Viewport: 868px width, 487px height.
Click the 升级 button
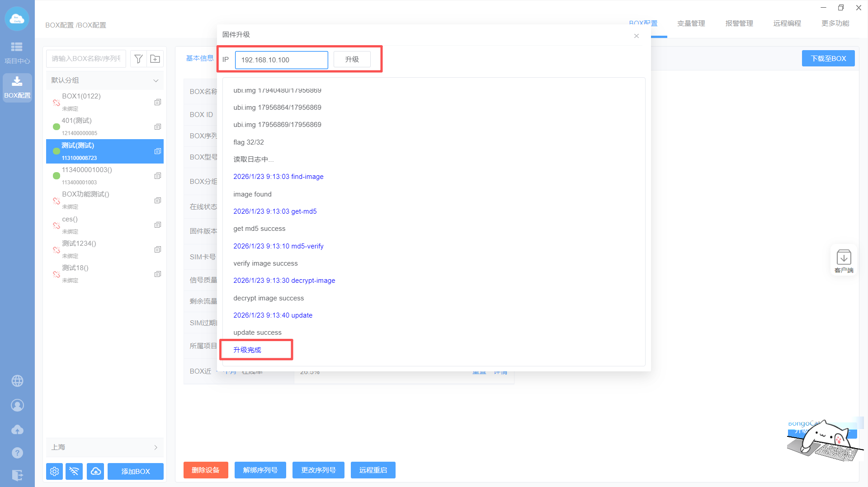352,60
